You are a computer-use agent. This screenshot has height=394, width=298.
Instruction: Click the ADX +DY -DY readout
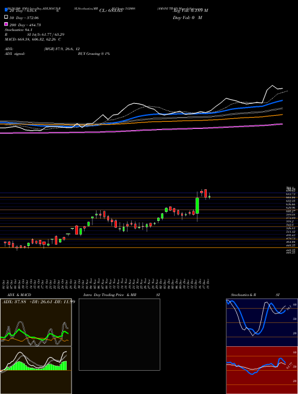point(38,302)
